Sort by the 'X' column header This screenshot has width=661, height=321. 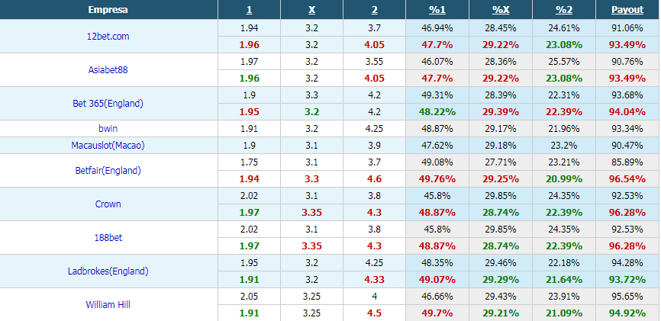(x=311, y=10)
